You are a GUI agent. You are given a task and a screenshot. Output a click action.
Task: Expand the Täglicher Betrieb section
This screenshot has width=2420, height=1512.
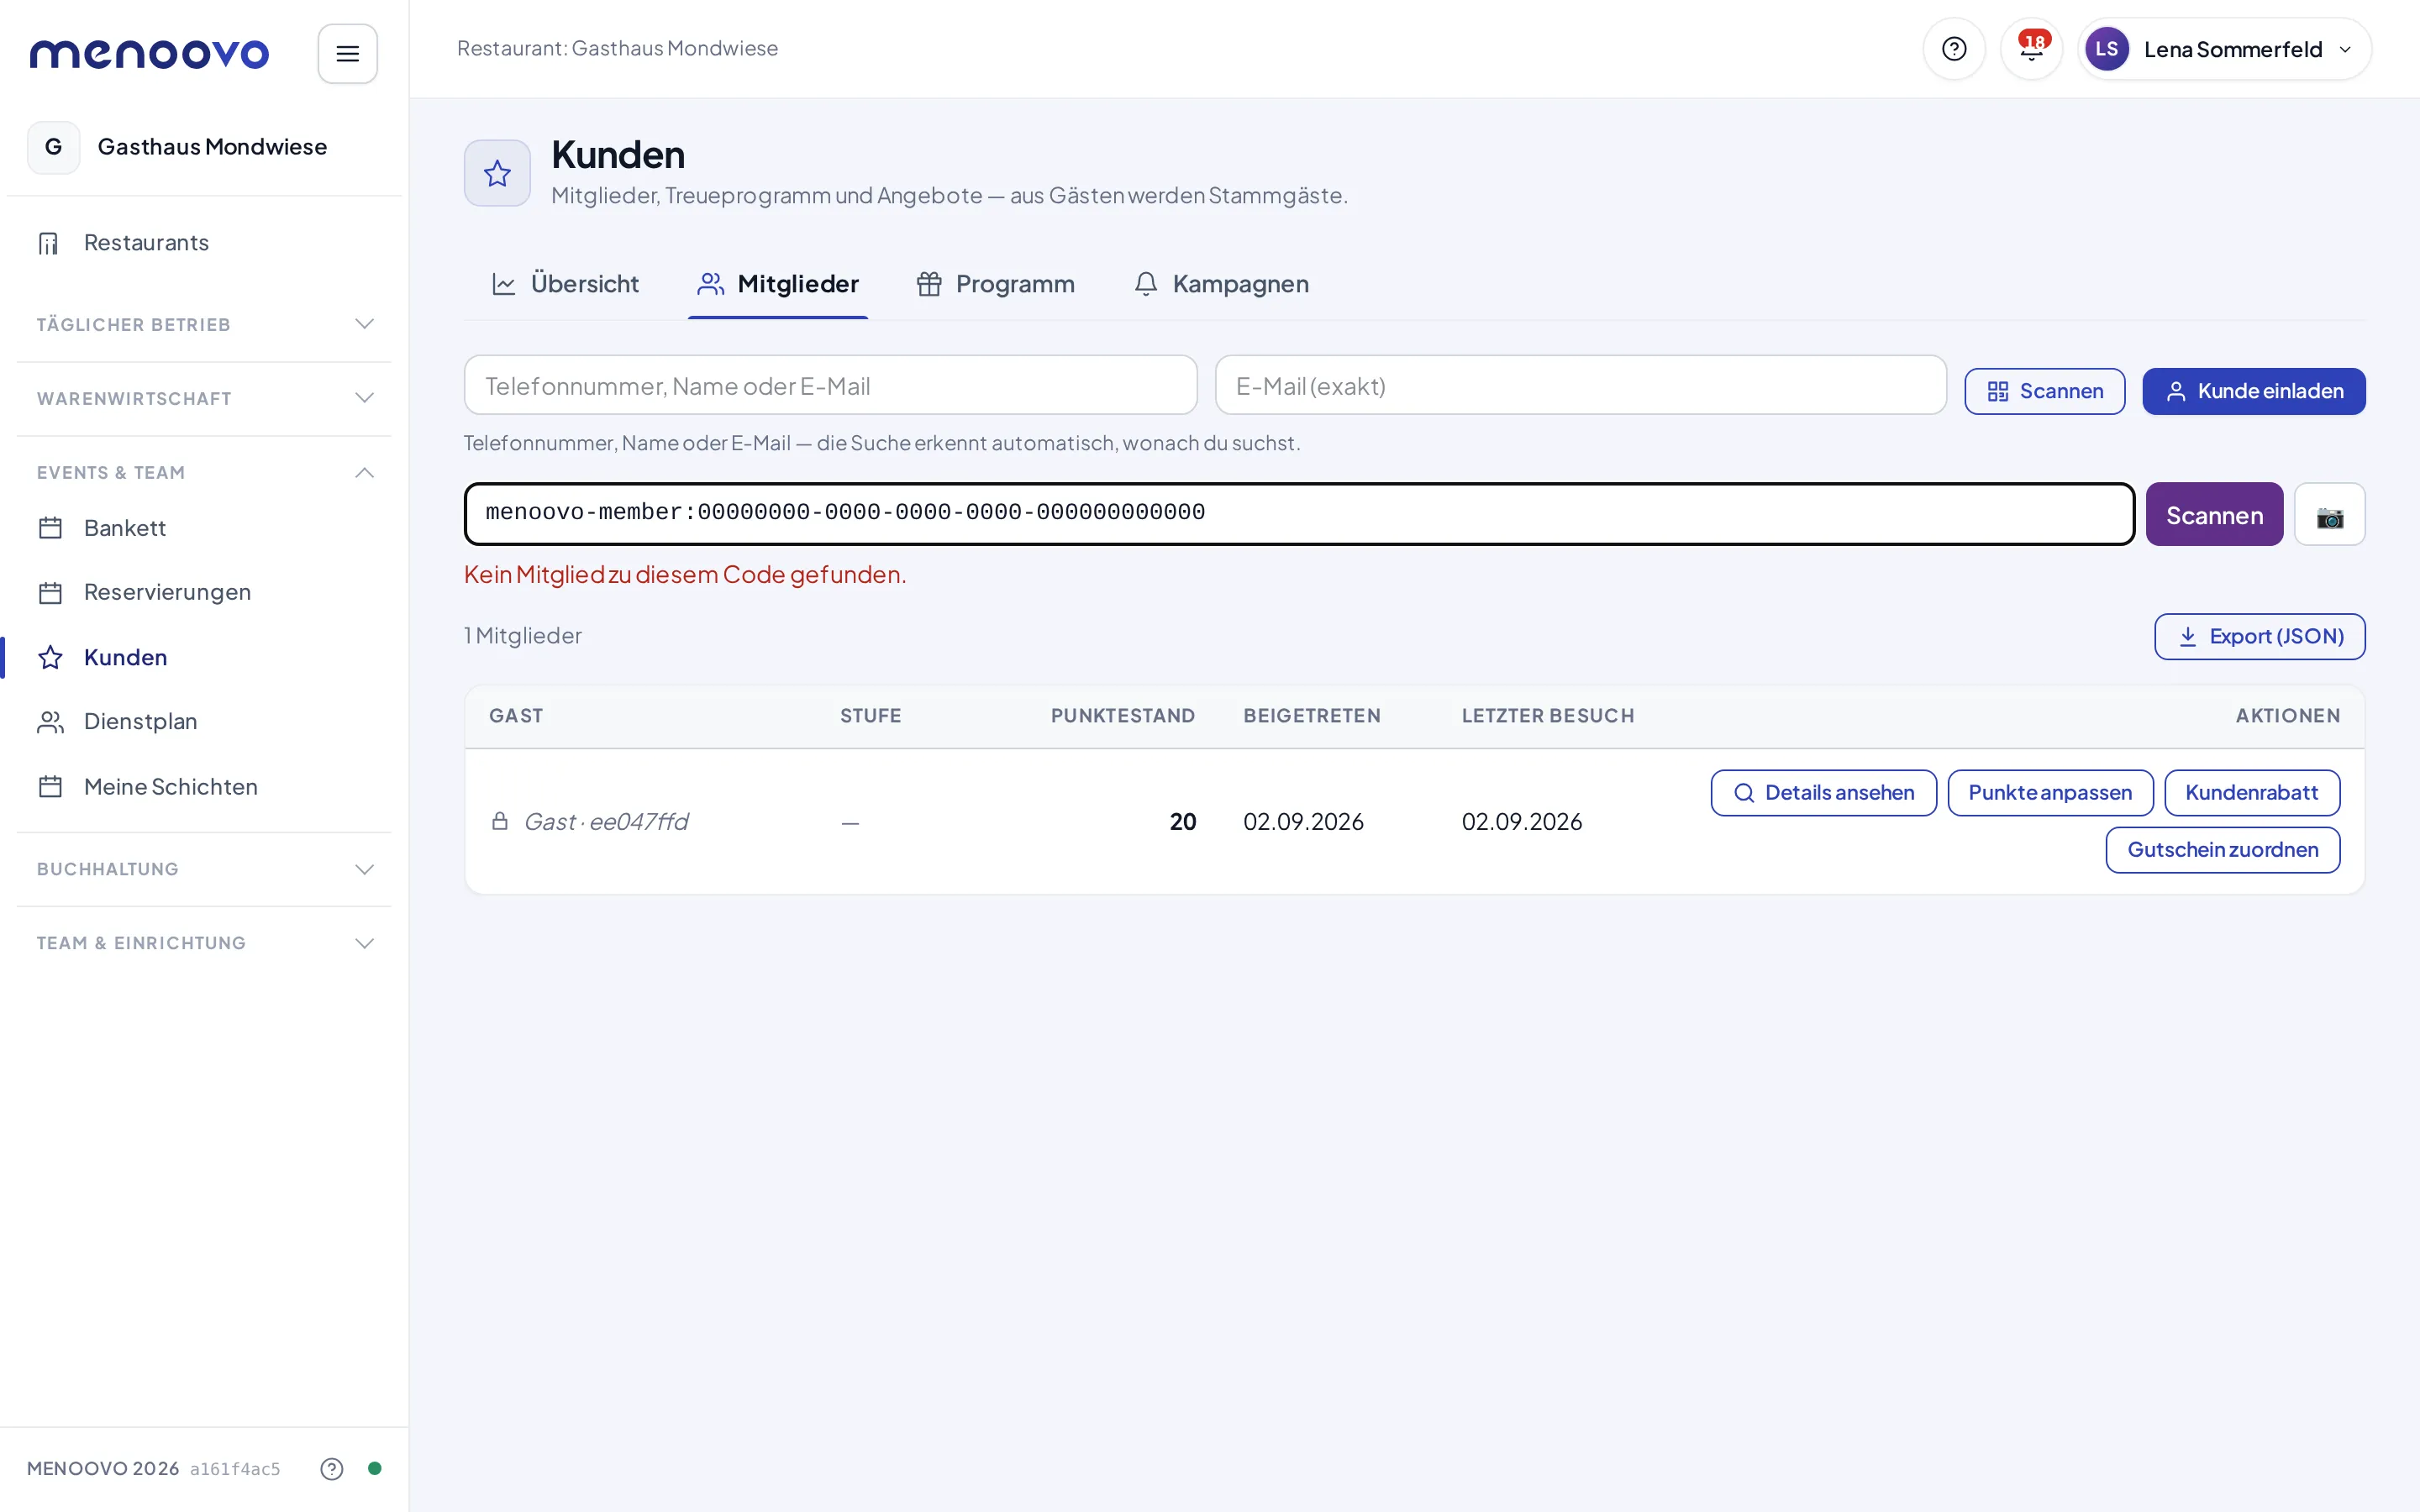[x=204, y=324]
